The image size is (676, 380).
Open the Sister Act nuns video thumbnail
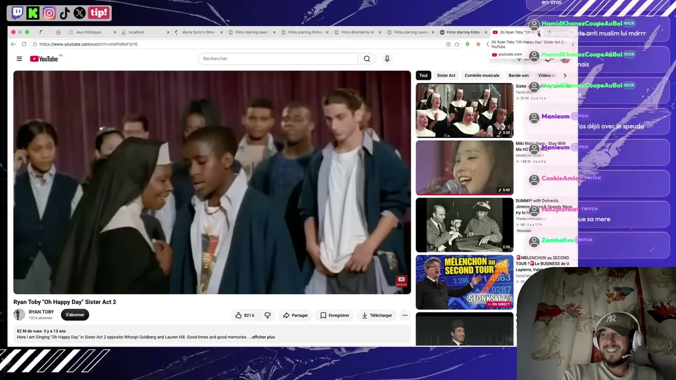464,110
